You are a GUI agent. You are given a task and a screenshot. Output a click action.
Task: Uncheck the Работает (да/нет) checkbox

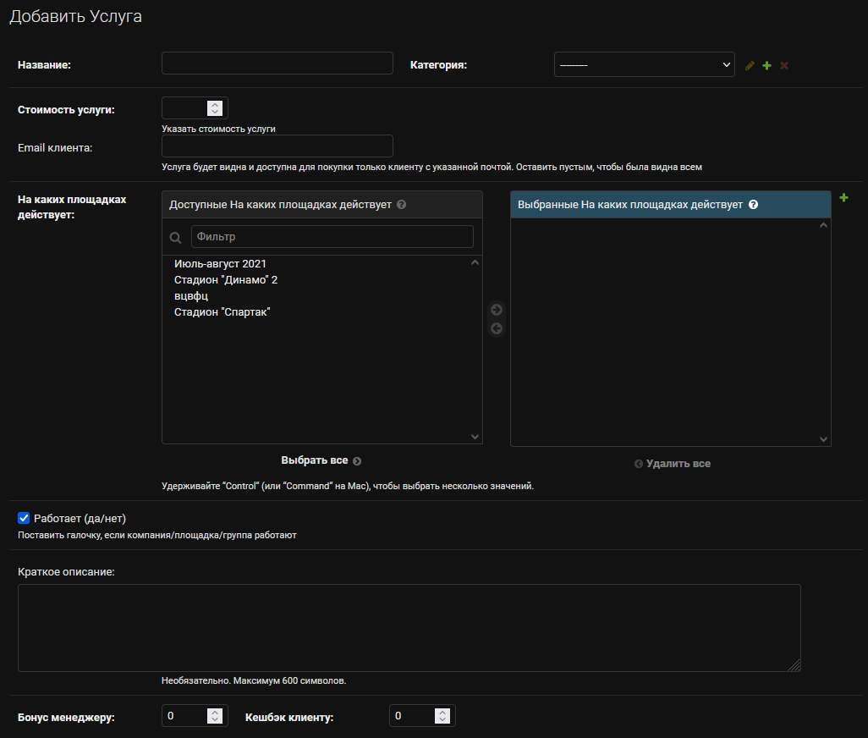tap(24, 518)
